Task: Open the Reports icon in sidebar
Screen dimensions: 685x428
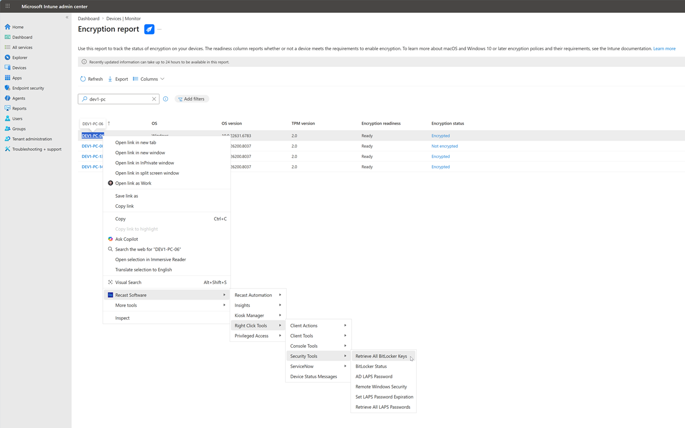Action: pyautogui.click(x=7, y=108)
